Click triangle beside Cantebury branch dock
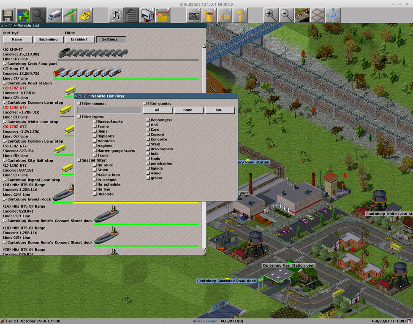This screenshot has width=413, height=324. 5,199
